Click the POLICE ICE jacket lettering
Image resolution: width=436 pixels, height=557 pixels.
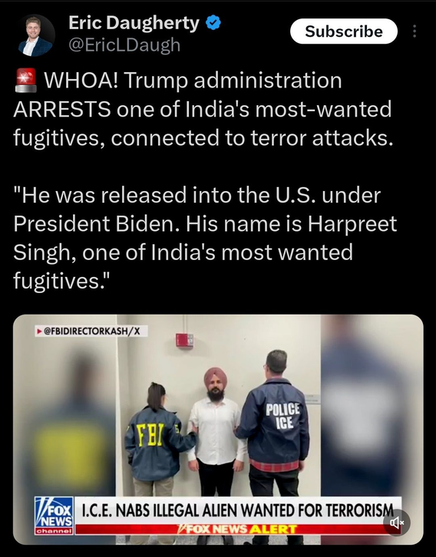282,416
